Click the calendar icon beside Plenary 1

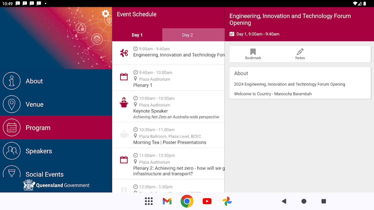[124, 77]
